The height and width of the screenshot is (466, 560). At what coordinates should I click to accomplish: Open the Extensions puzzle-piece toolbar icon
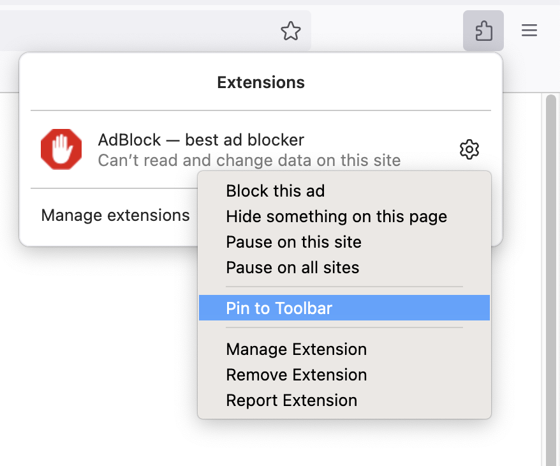pos(483,30)
